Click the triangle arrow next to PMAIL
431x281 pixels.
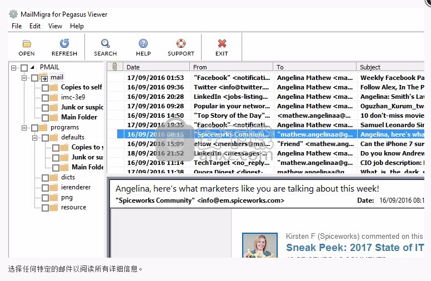click(32, 67)
